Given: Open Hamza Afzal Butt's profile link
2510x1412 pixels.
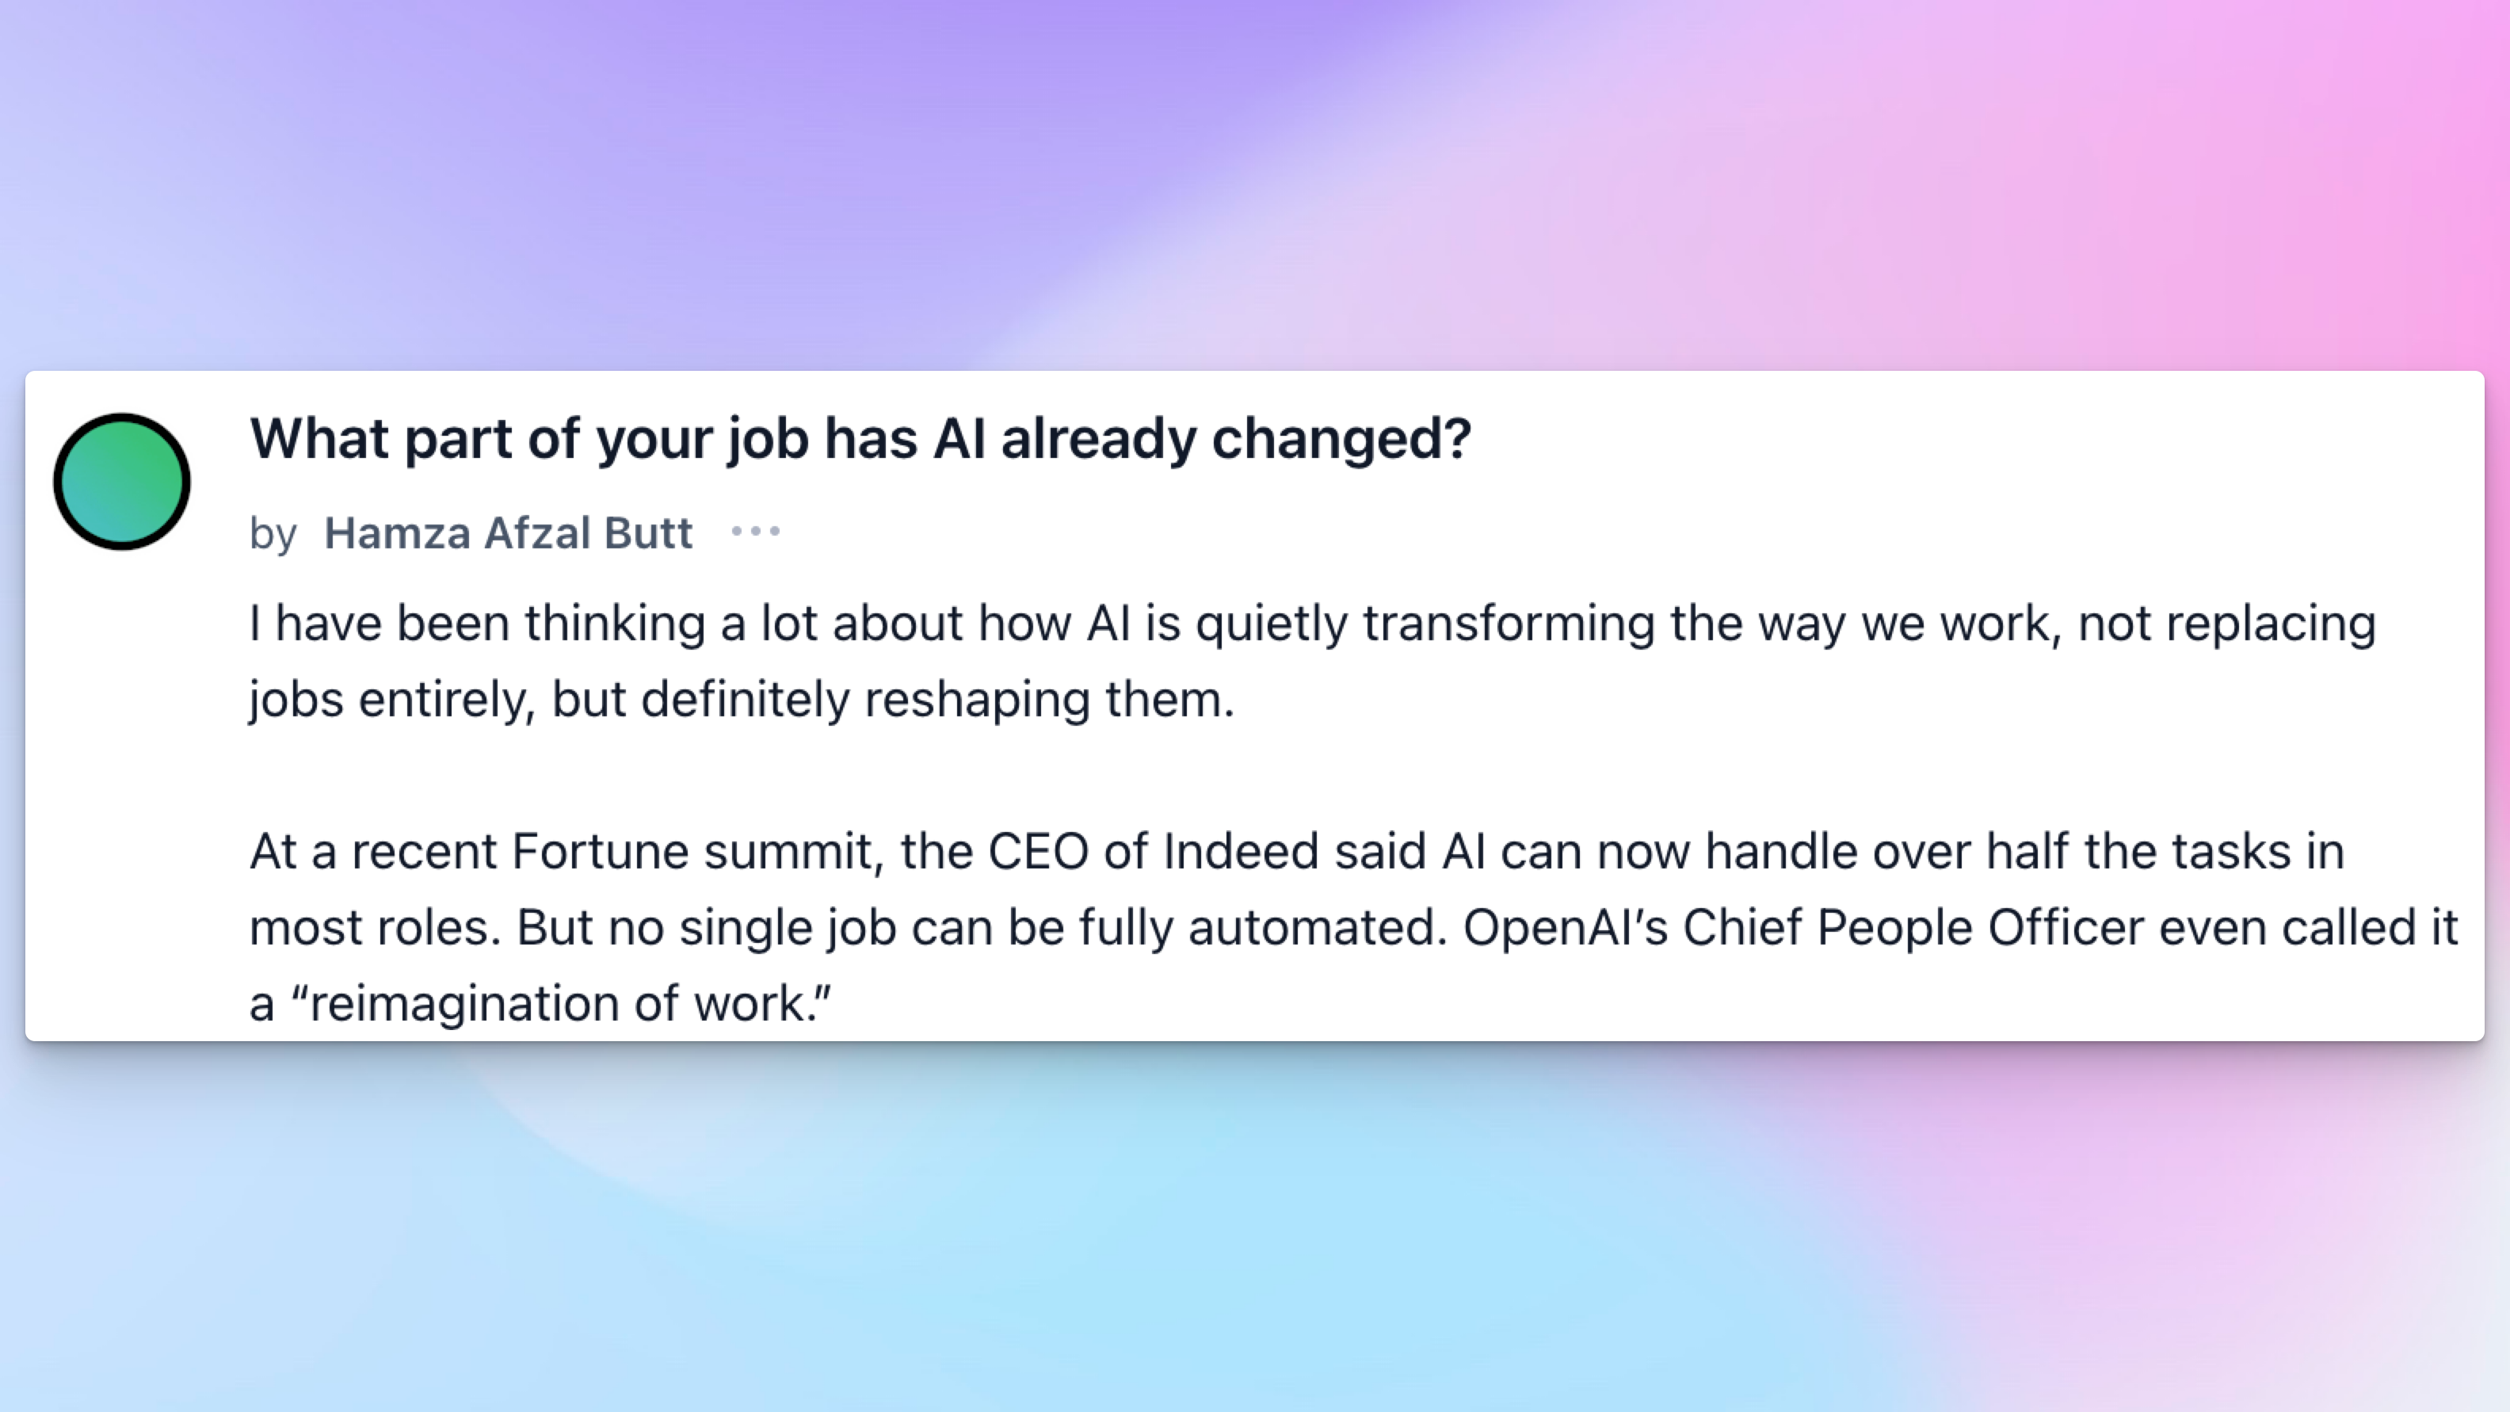Looking at the screenshot, I should pos(508,533).
